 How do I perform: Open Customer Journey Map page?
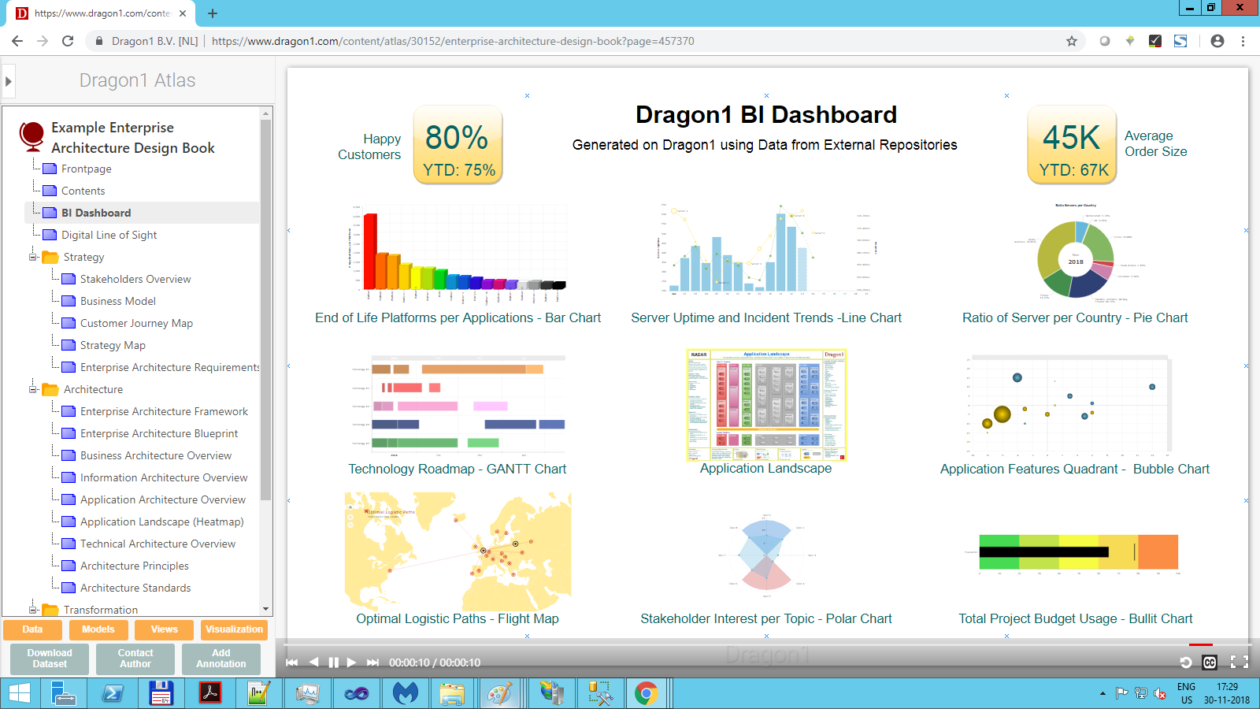[x=136, y=323]
